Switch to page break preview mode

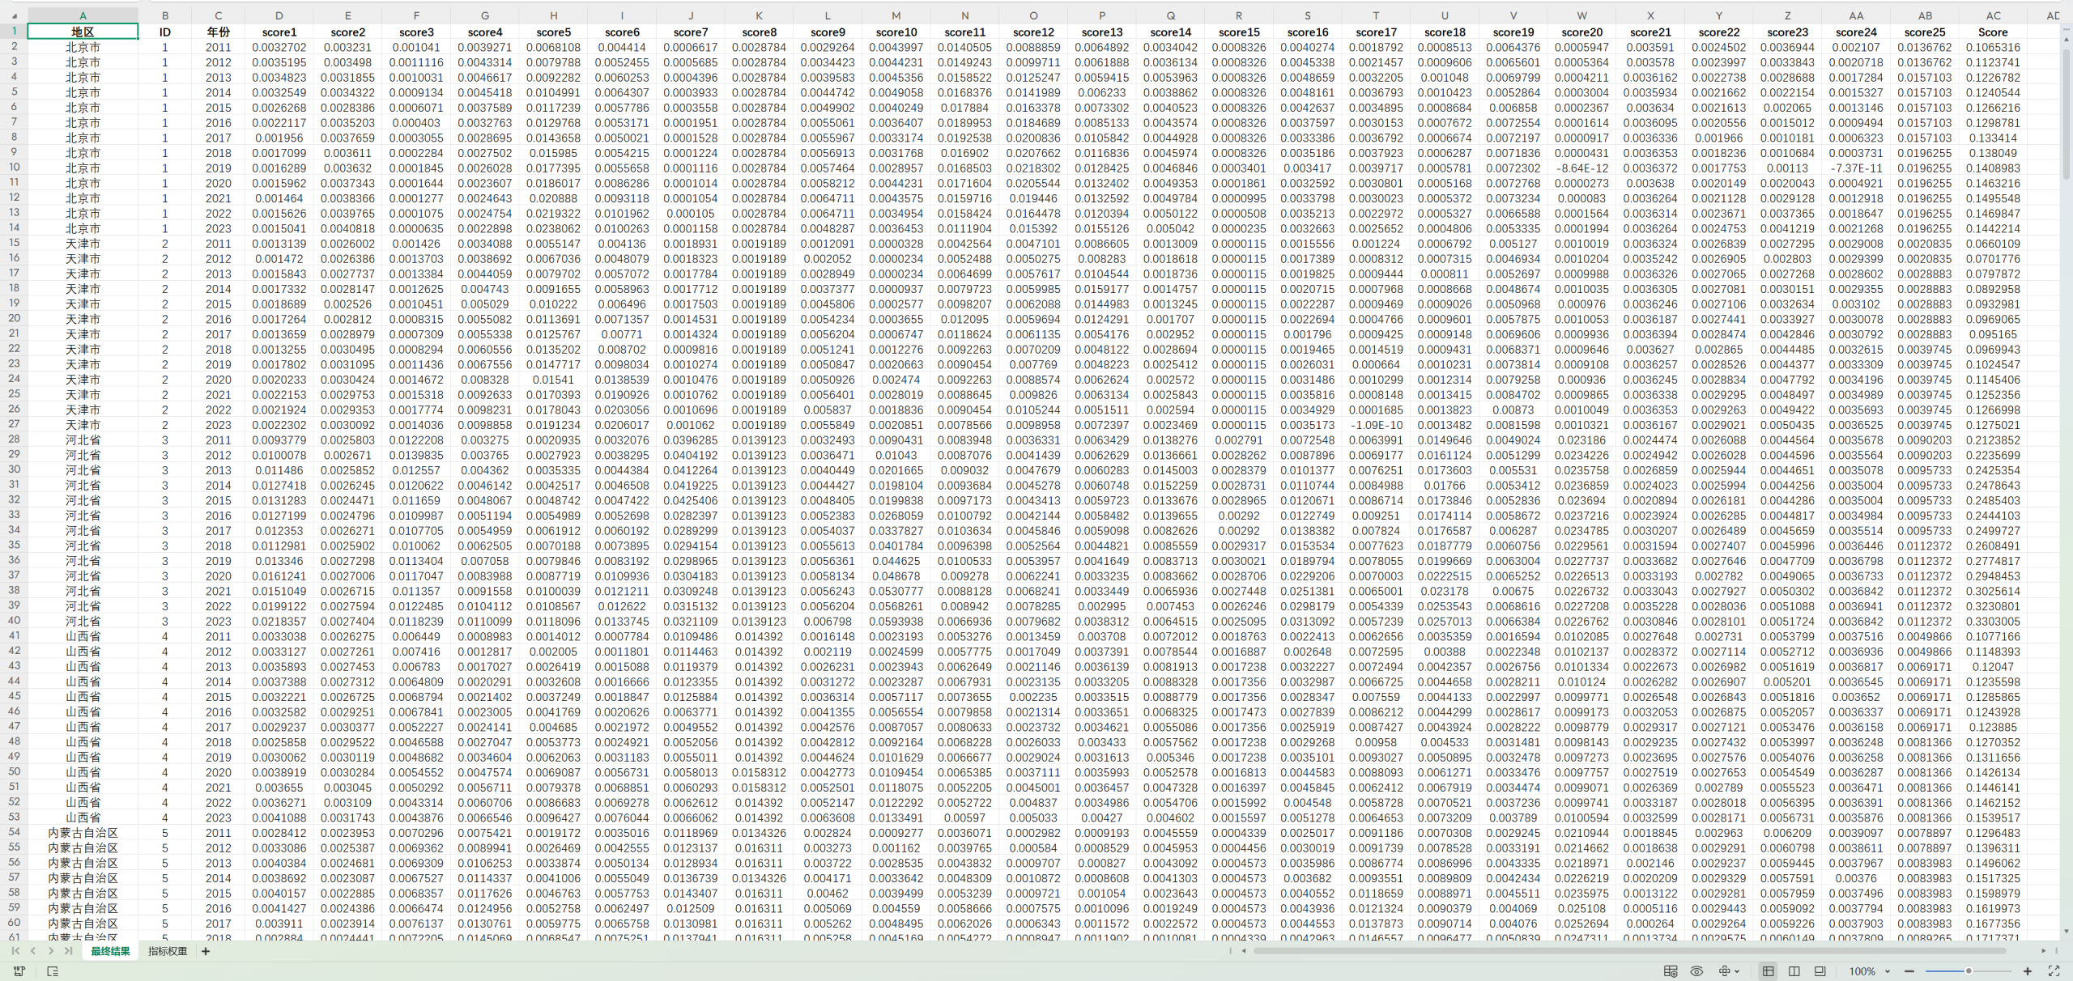(x=1794, y=970)
